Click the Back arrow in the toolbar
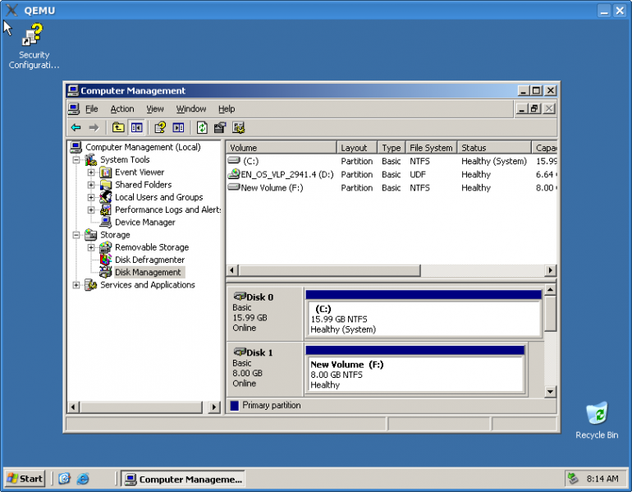This screenshot has width=632, height=492. pos(76,127)
